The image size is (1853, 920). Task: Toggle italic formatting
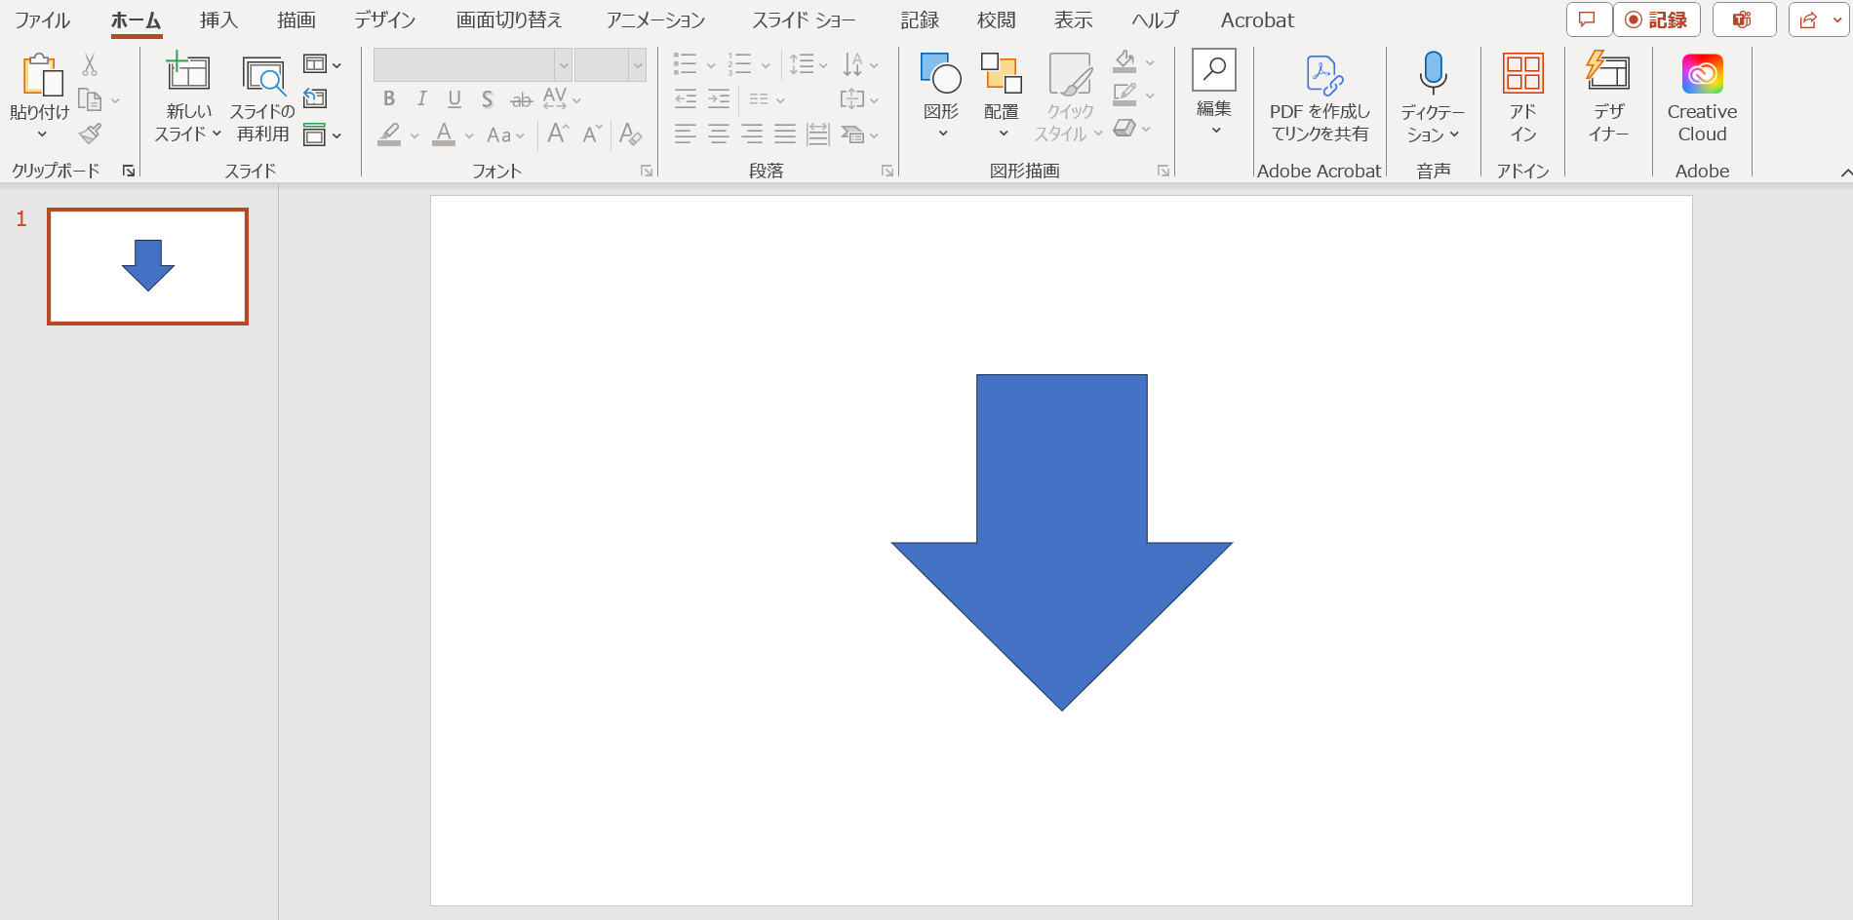[420, 98]
